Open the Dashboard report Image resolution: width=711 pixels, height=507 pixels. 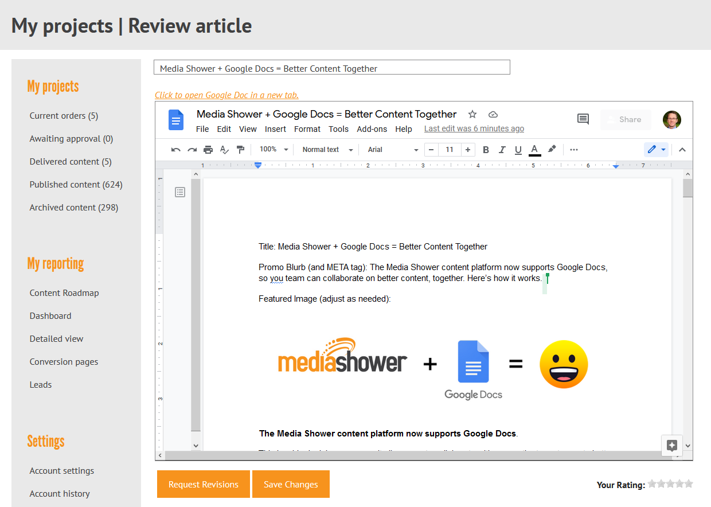(50, 316)
